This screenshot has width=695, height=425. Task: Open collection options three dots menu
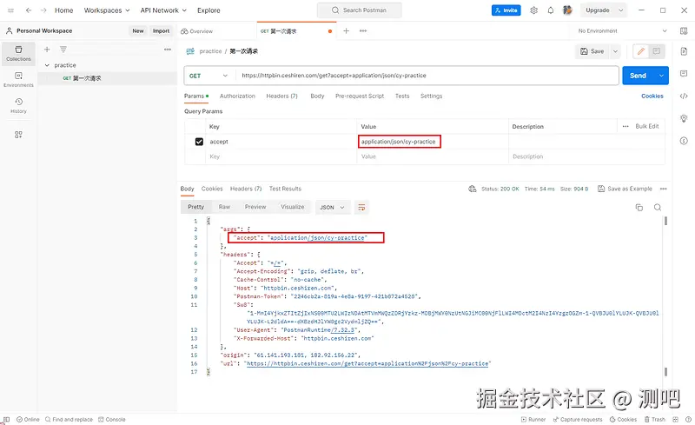pyautogui.click(x=168, y=50)
